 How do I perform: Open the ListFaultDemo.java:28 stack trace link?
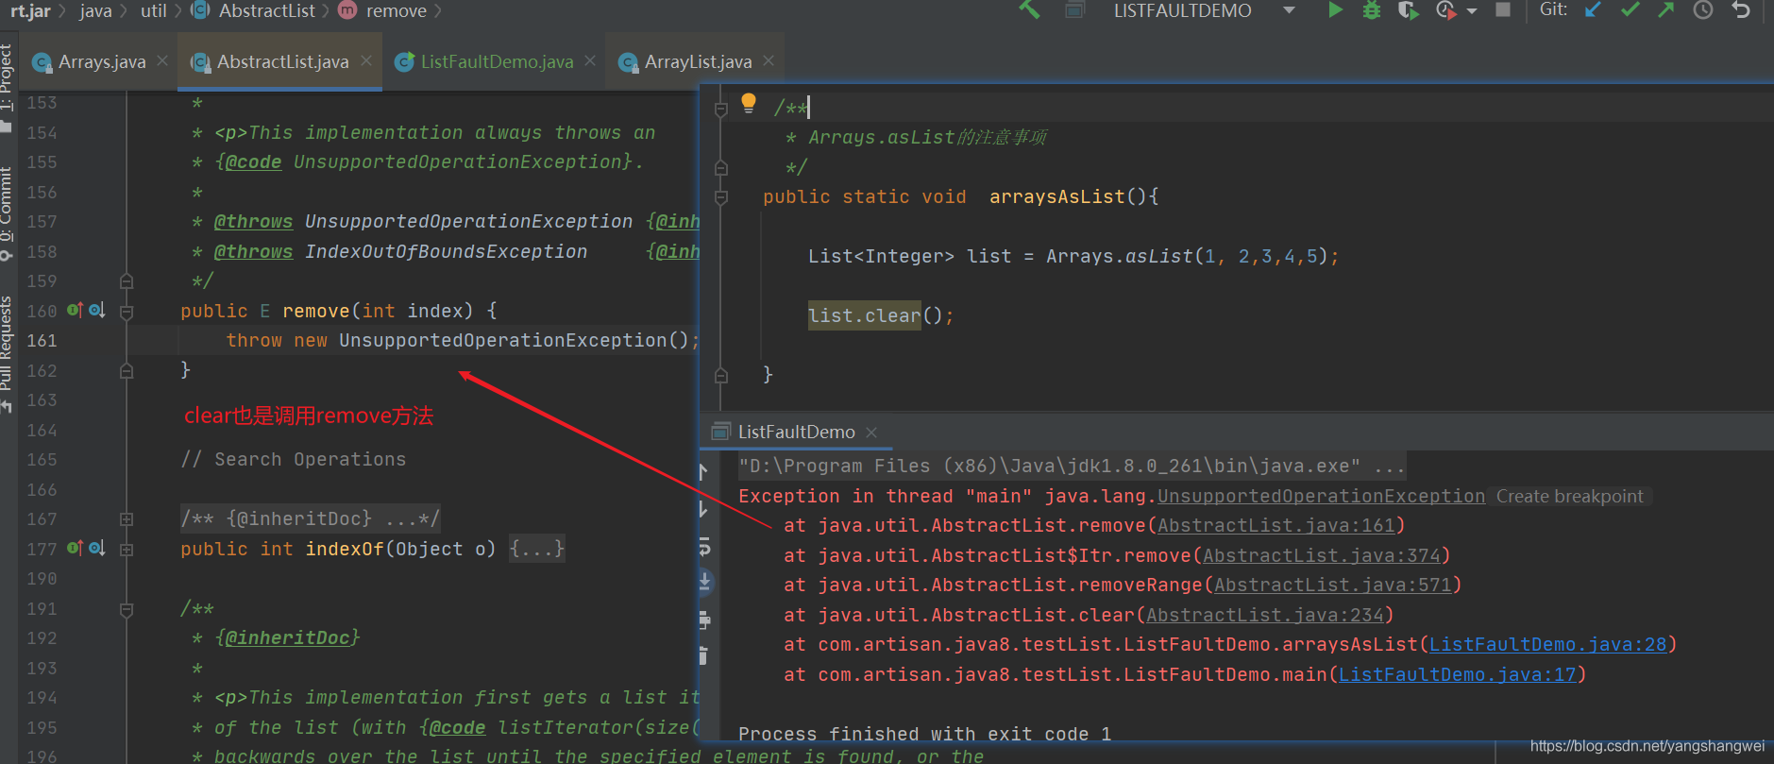(x=1547, y=644)
